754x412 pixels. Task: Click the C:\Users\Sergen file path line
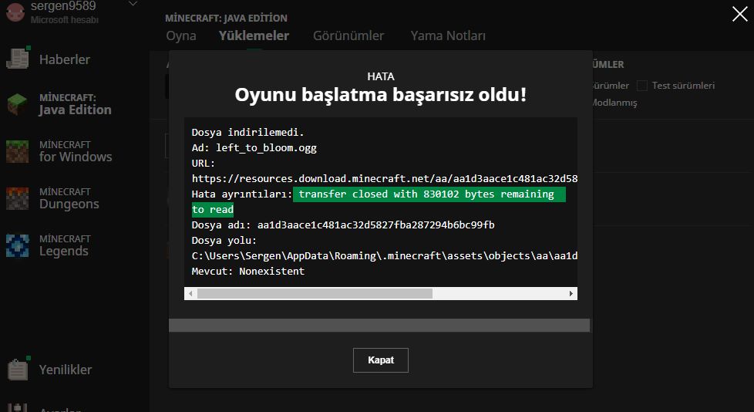384,255
